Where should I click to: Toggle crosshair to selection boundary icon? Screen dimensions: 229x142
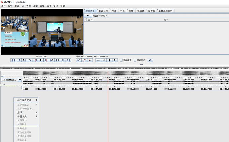90,60
